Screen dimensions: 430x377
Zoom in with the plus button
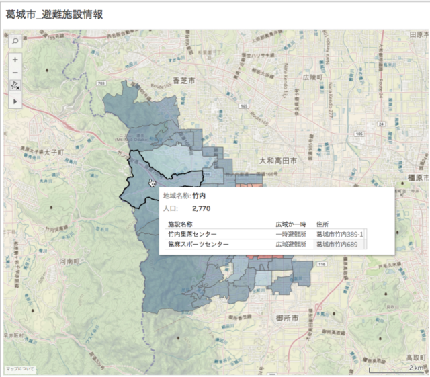coord(15,59)
